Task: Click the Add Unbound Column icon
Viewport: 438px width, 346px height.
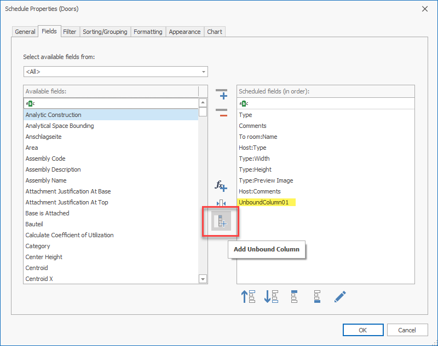Action: tap(221, 221)
